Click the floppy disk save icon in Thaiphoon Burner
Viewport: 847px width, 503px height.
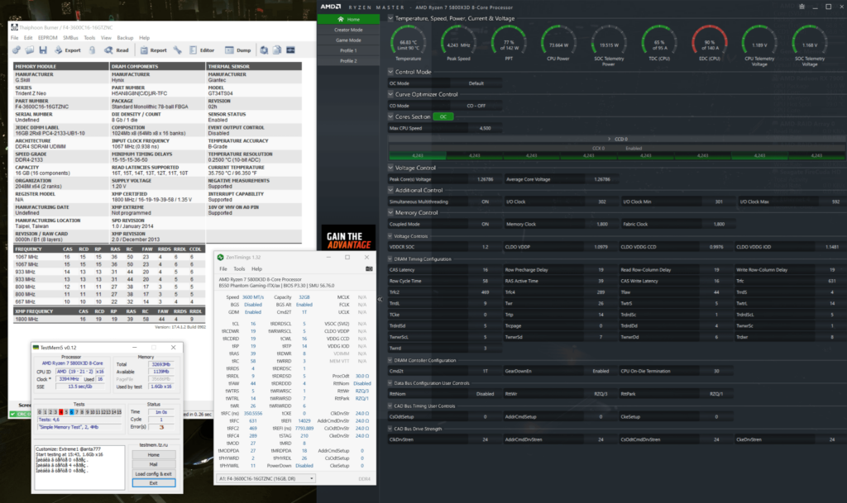click(43, 50)
